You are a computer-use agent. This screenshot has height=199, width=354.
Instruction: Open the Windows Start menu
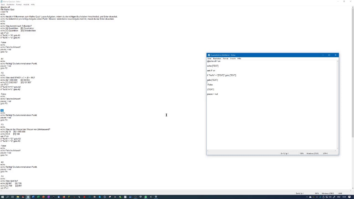coord(2,197)
